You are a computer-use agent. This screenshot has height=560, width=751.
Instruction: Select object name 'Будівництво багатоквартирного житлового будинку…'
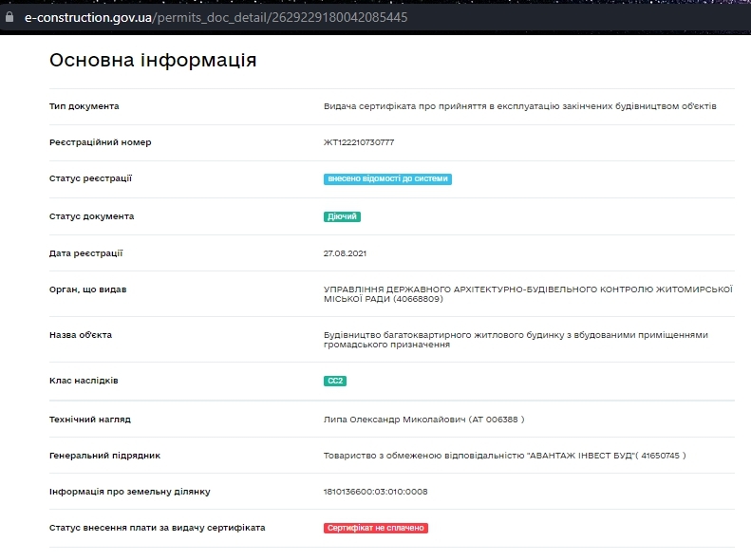click(516, 340)
